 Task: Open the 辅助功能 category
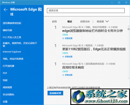pyautogui.click(x=7, y=30)
